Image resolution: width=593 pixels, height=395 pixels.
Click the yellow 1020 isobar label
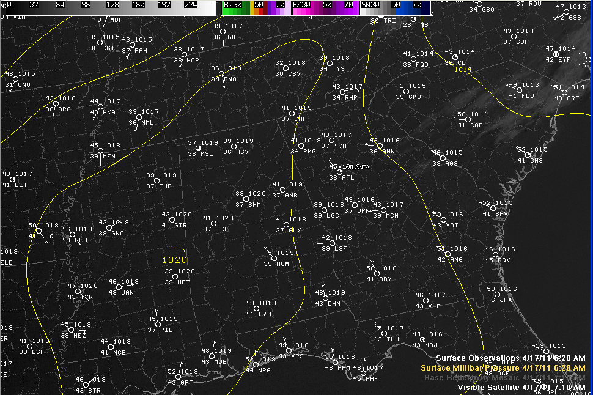pyautogui.click(x=175, y=260)
